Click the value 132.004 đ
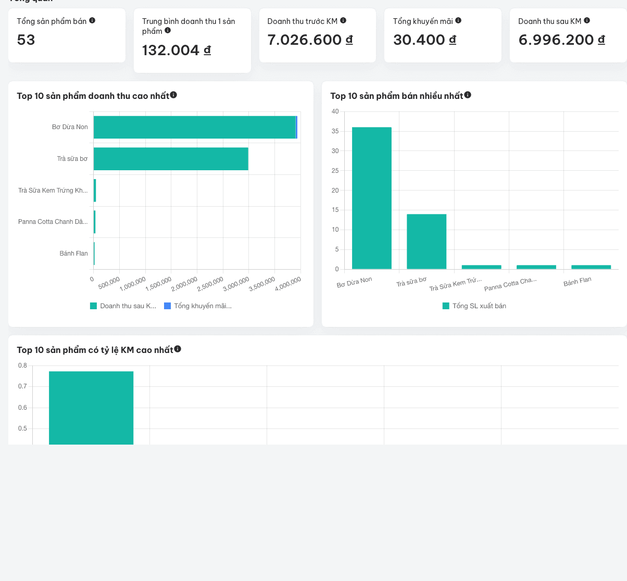Screen dimensions: 627x581 (x=177, y=50)
